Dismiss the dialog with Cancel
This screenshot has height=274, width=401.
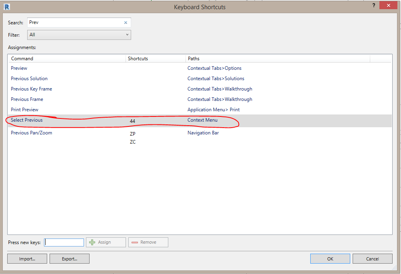pos(372,258)
